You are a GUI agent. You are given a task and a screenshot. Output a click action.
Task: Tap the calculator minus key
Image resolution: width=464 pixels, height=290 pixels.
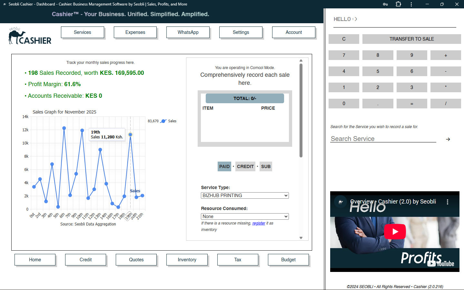pyautogui.click(x=446, y=71)
